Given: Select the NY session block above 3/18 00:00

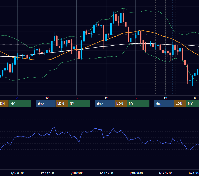Looking at the screenshot, I should tap(79, 104).
